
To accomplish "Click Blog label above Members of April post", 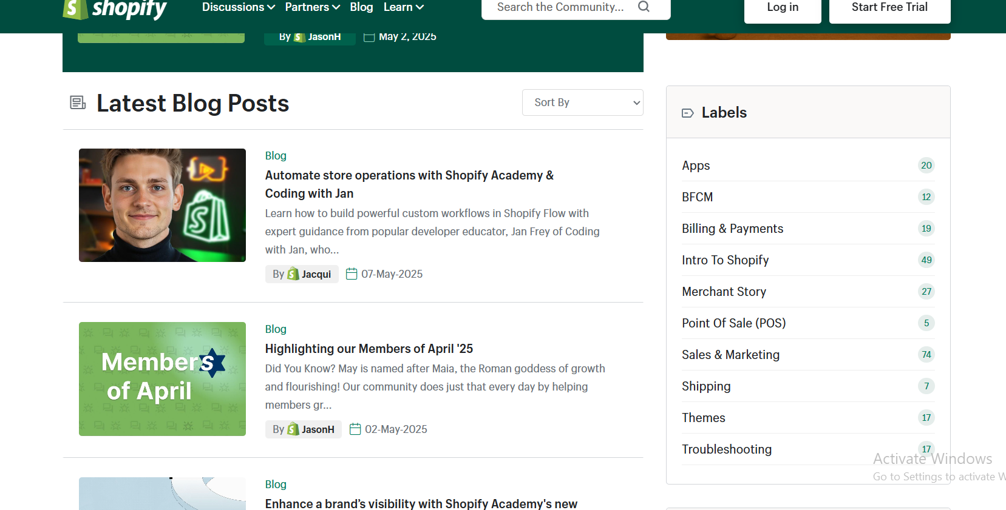I will pos(276,329).
